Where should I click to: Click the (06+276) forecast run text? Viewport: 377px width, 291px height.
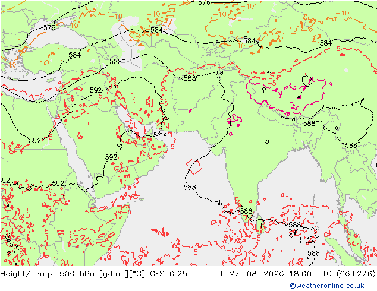[x=356, y=273]
